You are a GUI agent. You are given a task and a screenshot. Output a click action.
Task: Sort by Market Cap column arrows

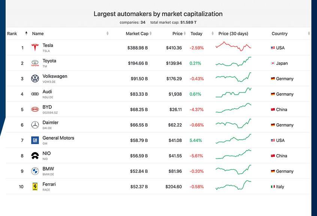pos(151,33)
